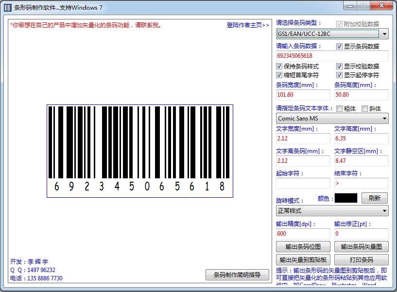This screenshot has height=292, width=397.
Task: Expand the Comic Sans MS font dropdown
Action: point(332,118)
